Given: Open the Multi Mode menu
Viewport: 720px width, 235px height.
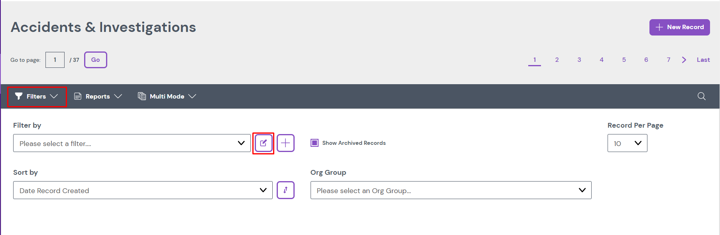Looking at the screenshot, I should tap(167, 96).
